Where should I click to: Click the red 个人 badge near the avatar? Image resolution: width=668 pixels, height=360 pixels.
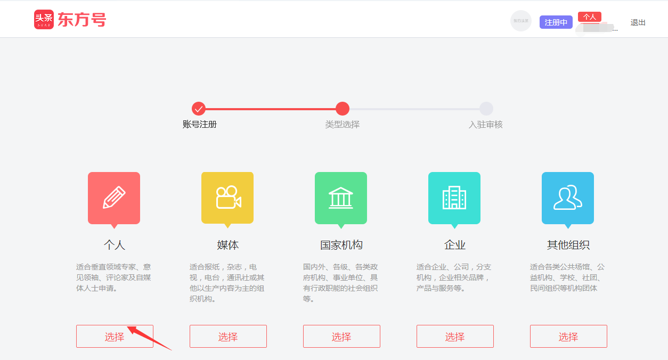click(590, 17)
